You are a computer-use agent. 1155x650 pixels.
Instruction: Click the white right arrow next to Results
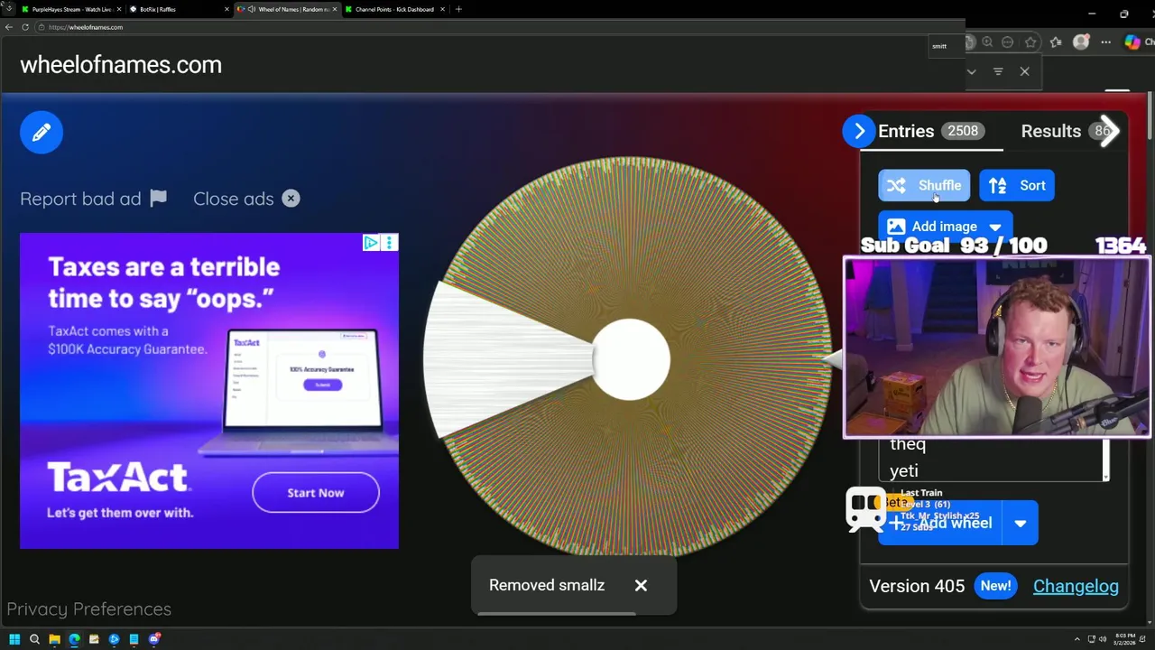(1110, 131)
